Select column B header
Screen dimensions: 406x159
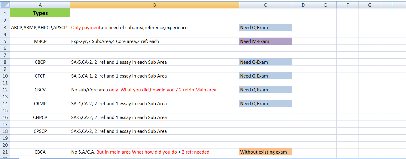tap(154, 5)
